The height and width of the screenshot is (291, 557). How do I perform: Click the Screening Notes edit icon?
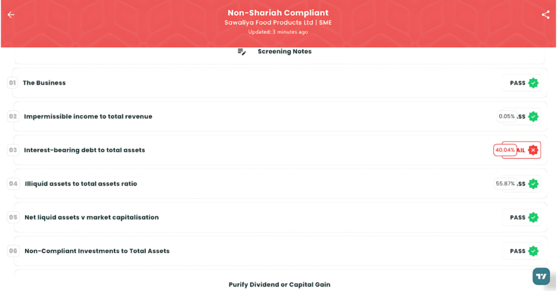pyautogui.click(x=242, y=52)
